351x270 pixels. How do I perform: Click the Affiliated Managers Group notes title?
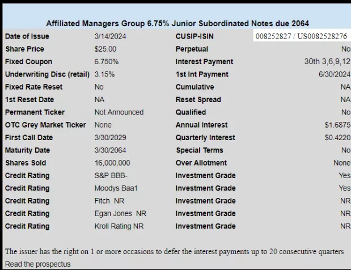177,23
